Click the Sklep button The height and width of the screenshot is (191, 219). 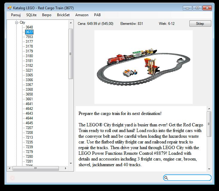200,24
